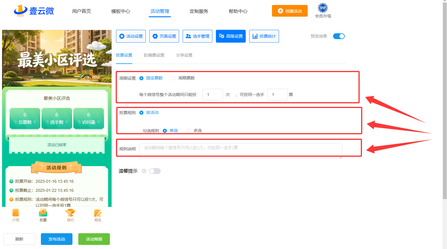Switch to the 防刷票设置 tab
The width and height of the screenshot is (447, 249).
click(x=154, y=55)
